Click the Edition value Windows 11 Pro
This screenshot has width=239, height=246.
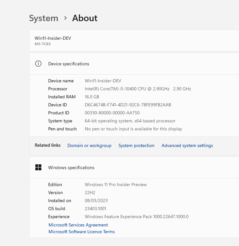(116, 184)
